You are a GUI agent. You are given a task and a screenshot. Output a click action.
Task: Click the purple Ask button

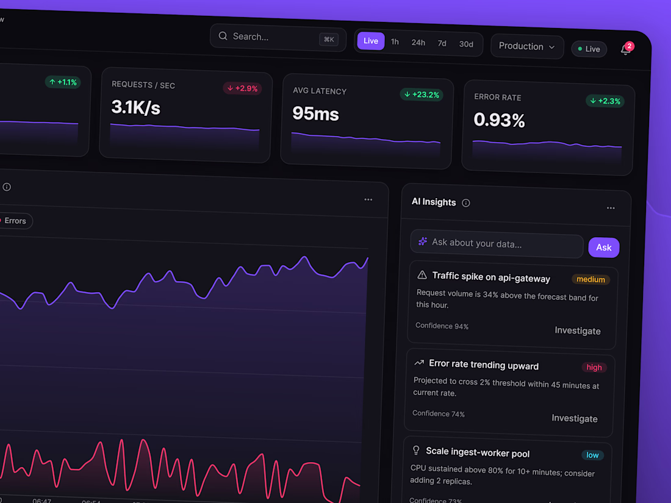point(604,248)
